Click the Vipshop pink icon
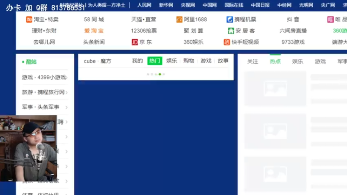The image size is (347, 195). click(x=331, y=19)
